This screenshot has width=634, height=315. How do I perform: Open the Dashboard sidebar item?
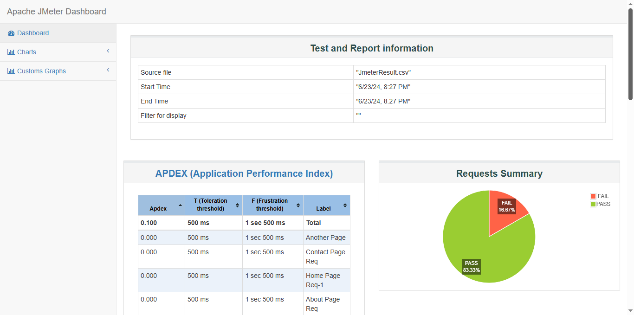click(x=58, y=33)
